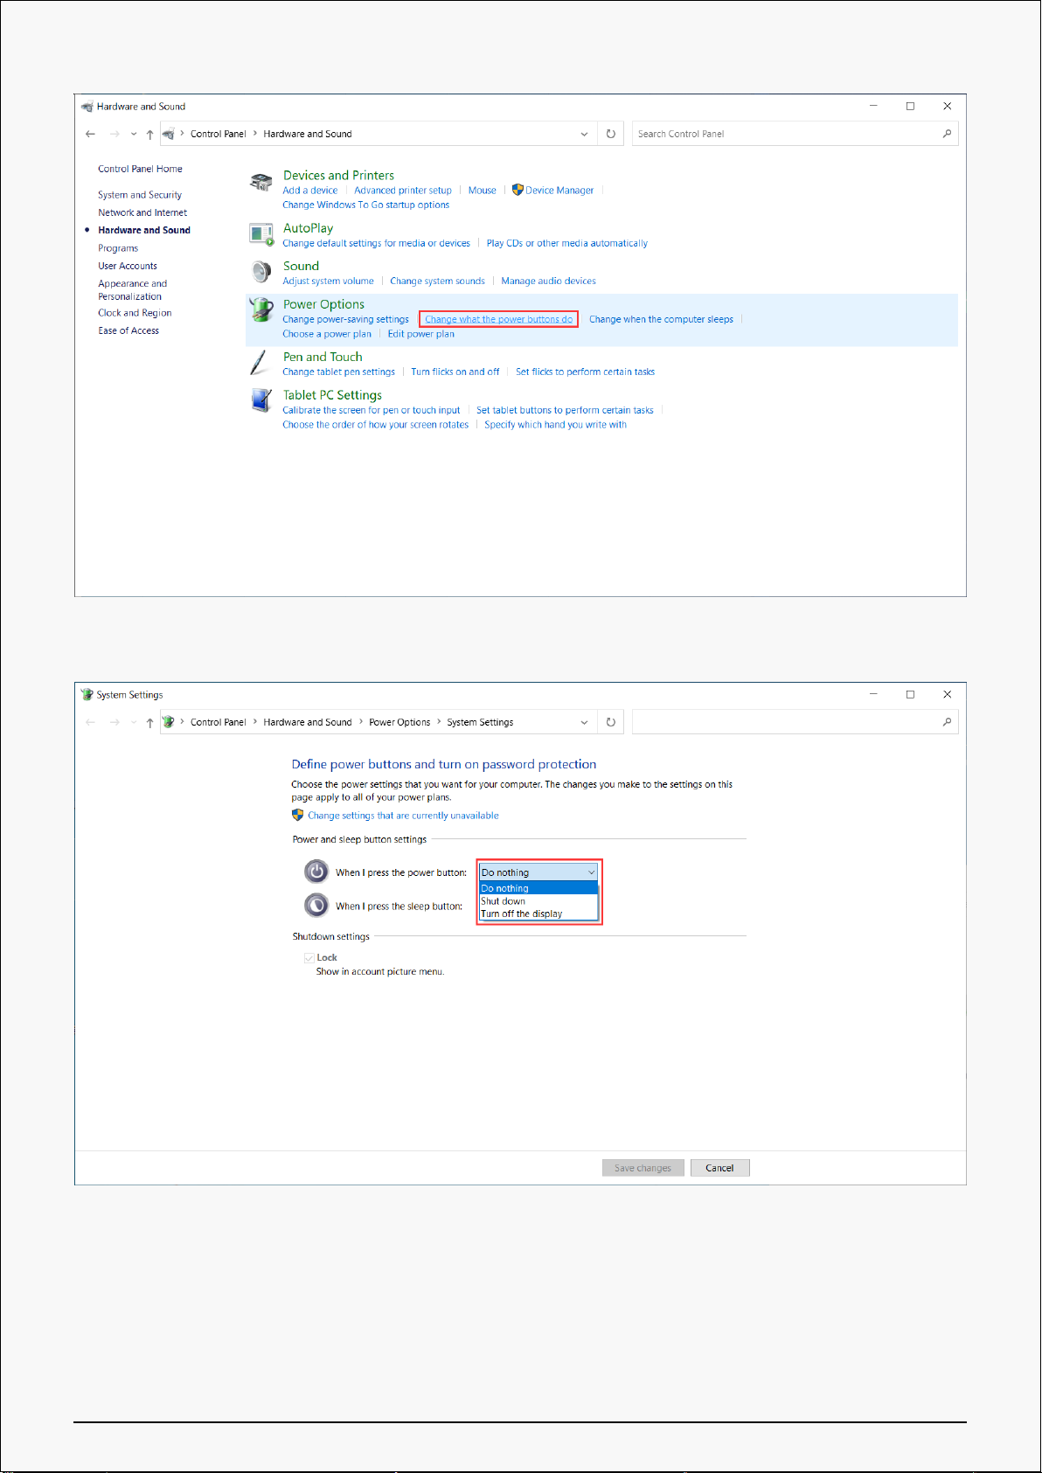Screen dimensions: 1042x1473
Task: Click 'Change what the power buttons do'
Action: click(498, 320)
